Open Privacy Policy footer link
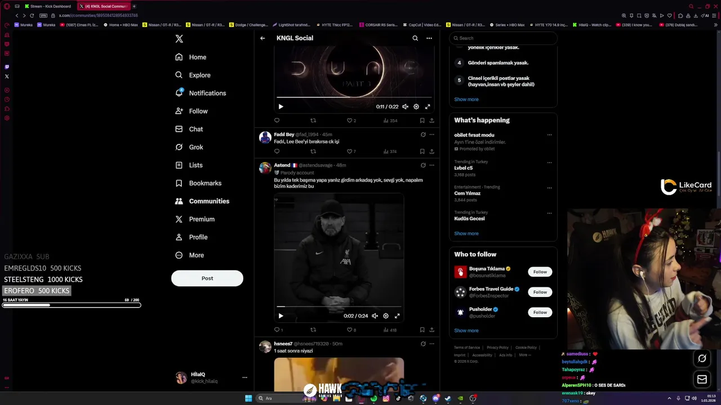Screen dimensions: 721x405 pos(497,348)
